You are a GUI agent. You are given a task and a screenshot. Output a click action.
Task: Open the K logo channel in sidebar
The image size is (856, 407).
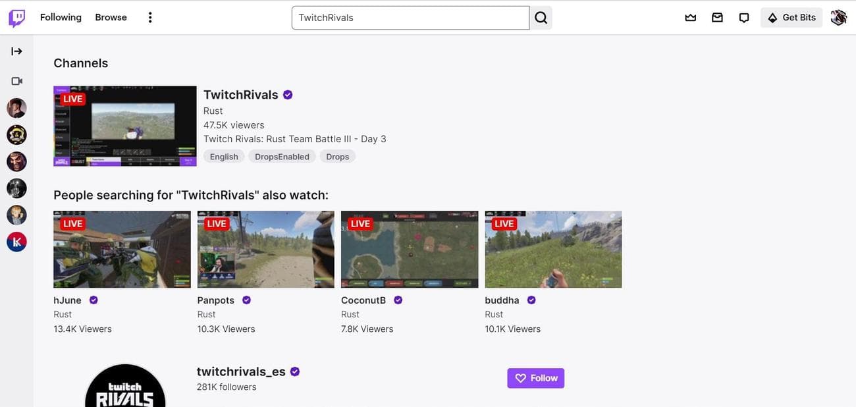(16, 242)
